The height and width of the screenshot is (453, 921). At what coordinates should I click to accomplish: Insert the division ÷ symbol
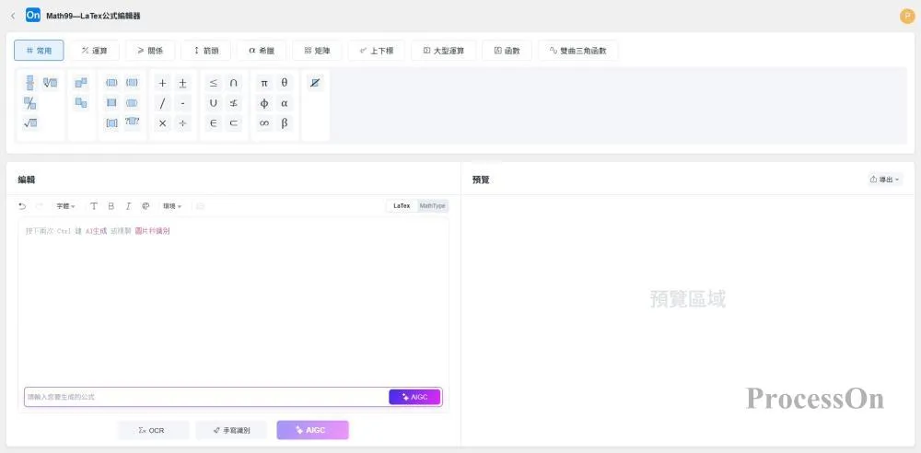point(182,122)
